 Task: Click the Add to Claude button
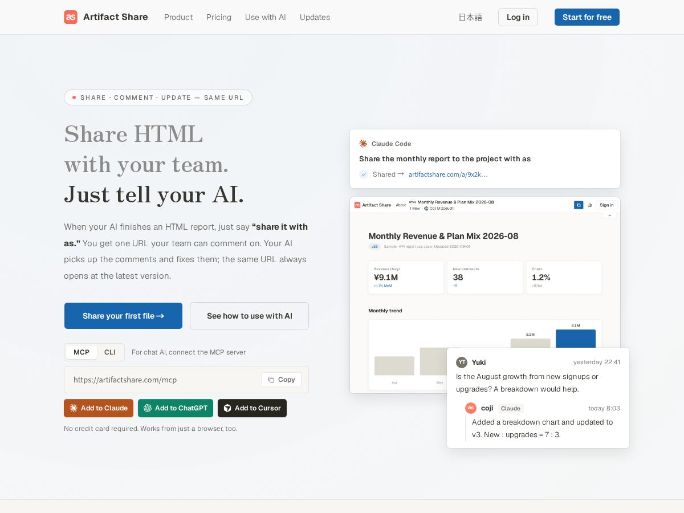(99, 408)
